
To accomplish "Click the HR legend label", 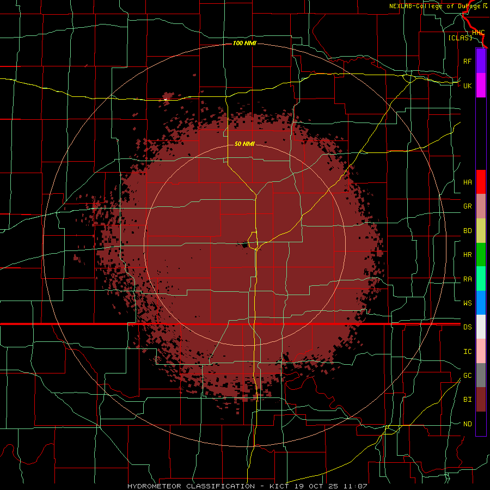I will 468,255.
